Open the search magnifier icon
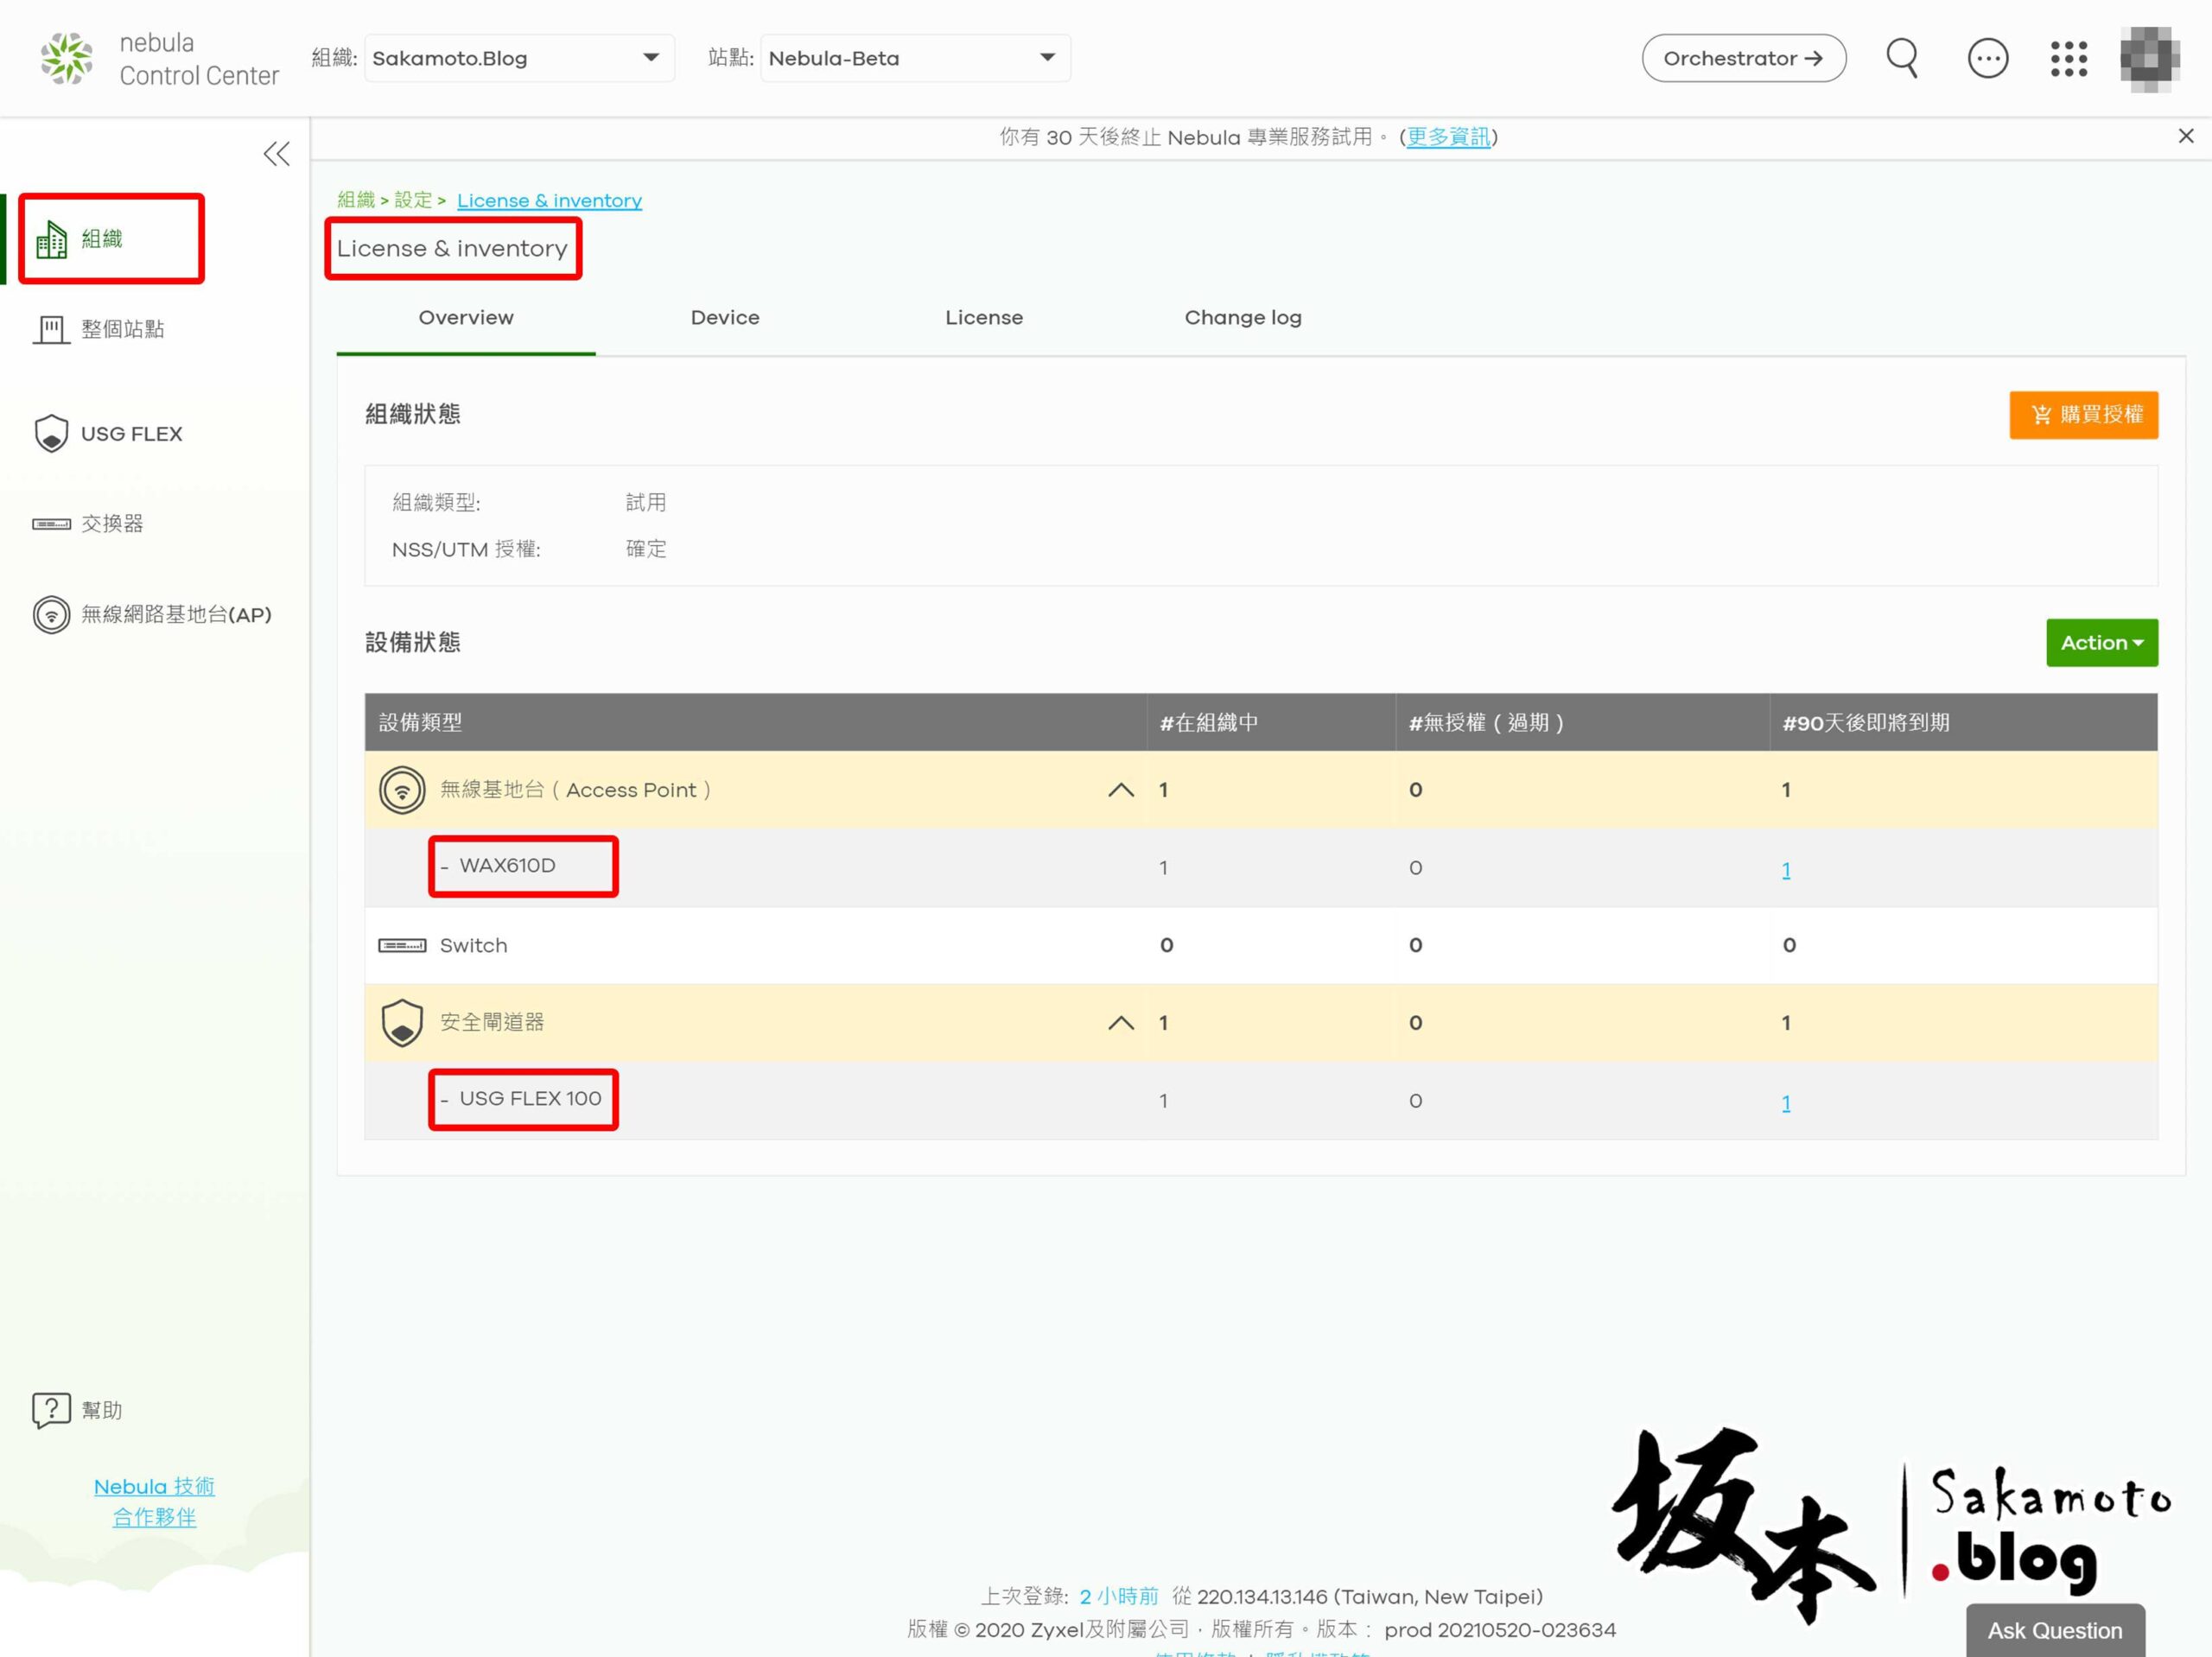This screenshot has height=1657, width=2212. [1902, 58]
